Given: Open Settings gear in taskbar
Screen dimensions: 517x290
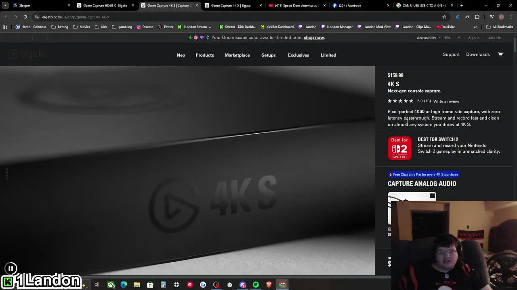Looking at the screenshot, I should (177, 285).
